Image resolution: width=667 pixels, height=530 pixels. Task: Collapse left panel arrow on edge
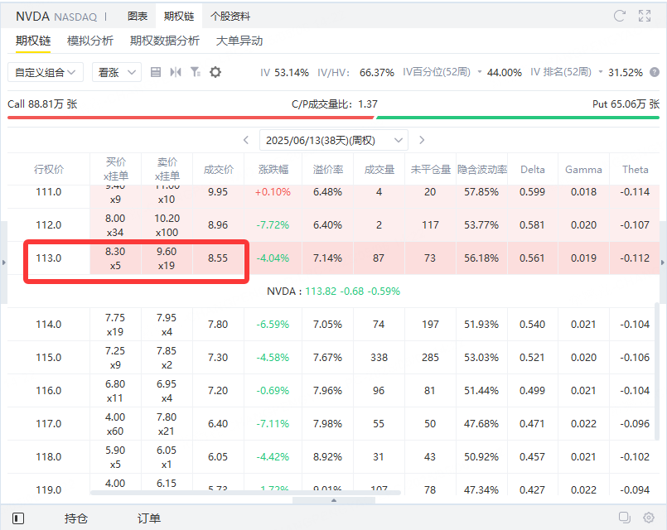4,263
